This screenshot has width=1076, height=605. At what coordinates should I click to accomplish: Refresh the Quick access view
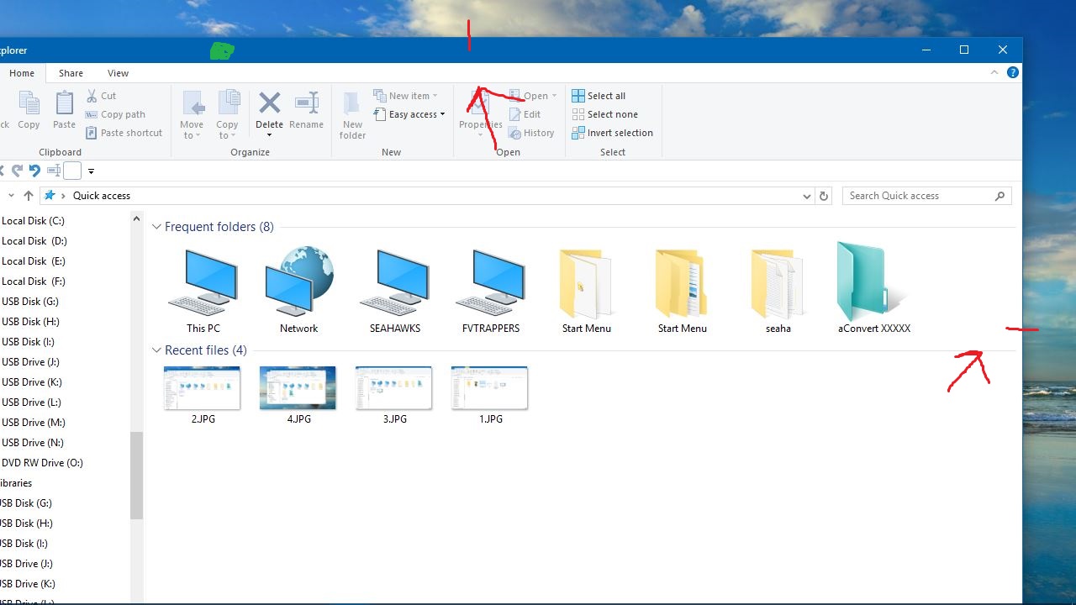[x=824, y=196]
